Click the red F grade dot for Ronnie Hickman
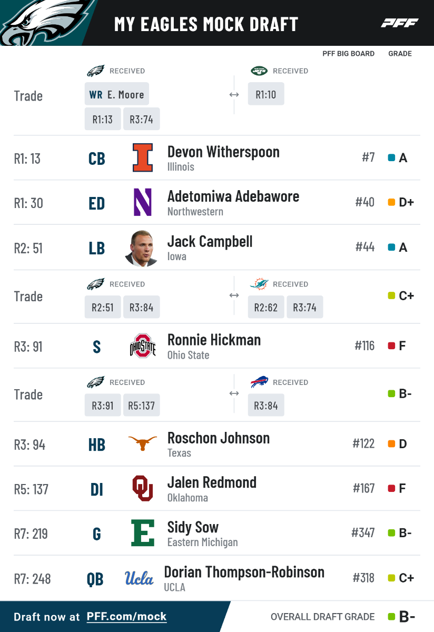 click(391, 346)
